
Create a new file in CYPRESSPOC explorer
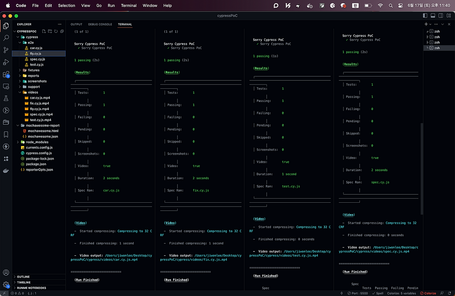[x=44, y=31]
